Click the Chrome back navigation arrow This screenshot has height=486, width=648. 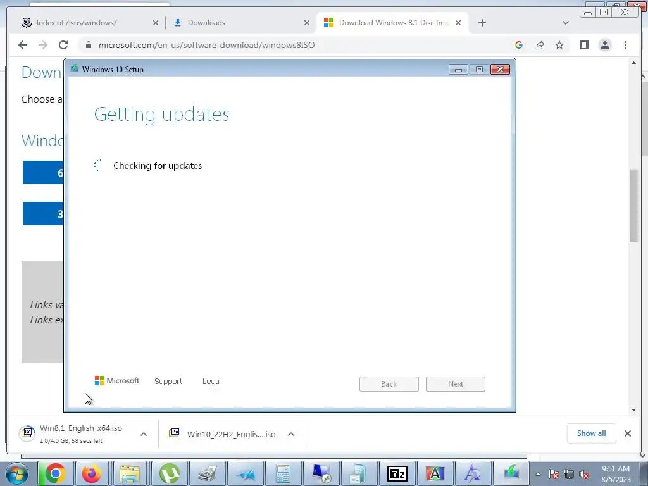[x=23, y=45]
